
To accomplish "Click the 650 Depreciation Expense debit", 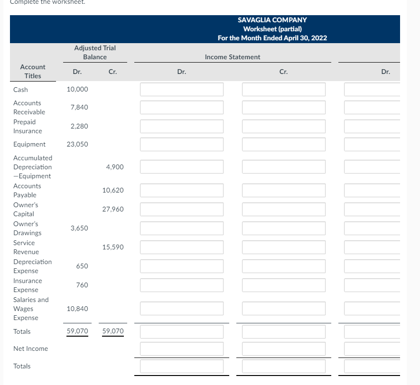I will [82, 266].
